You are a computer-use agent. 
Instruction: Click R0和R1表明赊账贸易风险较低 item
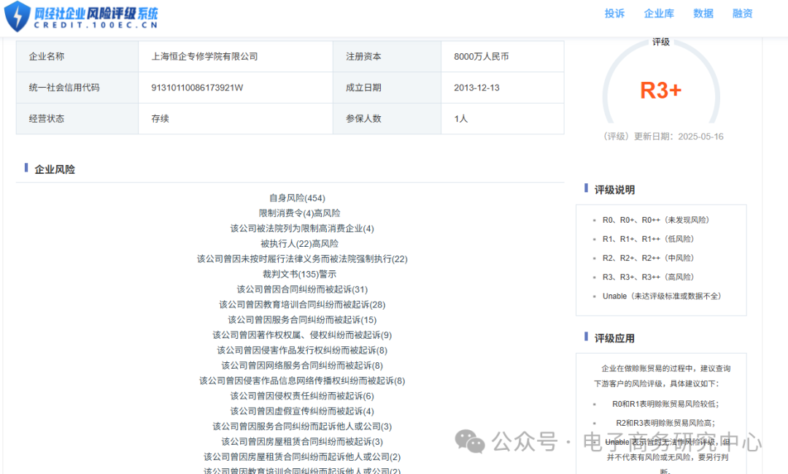665,404
